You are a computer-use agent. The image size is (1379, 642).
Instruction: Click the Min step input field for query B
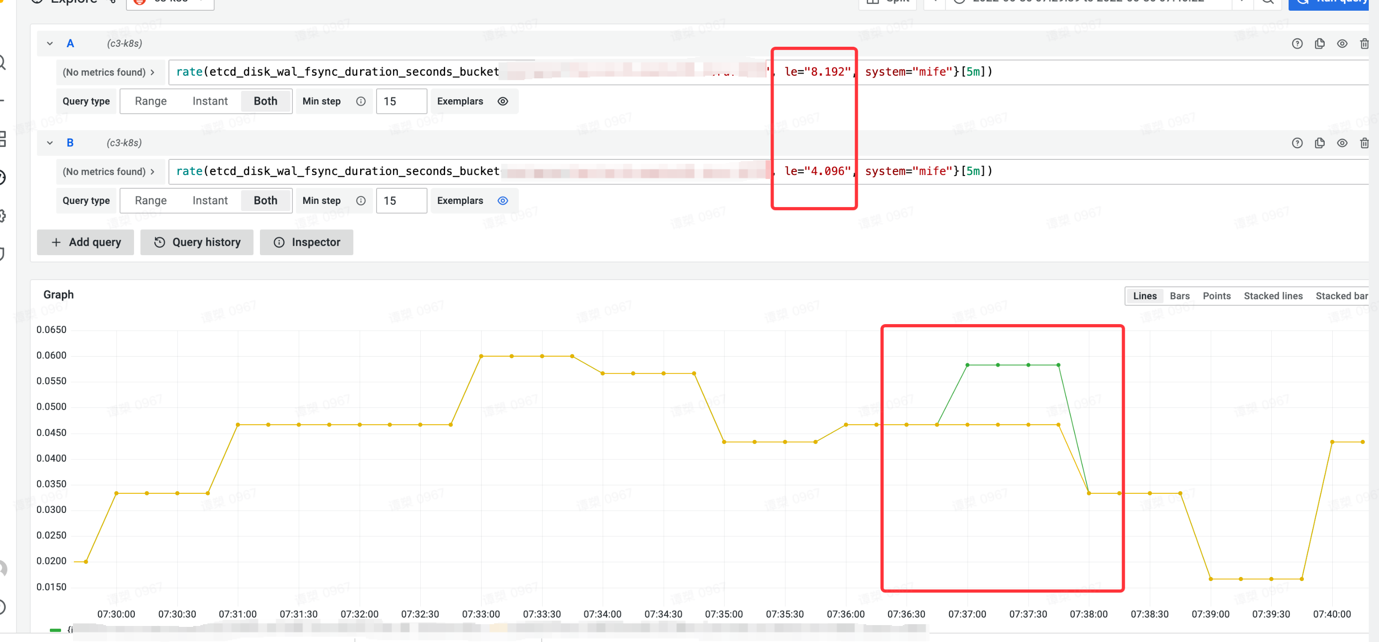coord(402,200)
